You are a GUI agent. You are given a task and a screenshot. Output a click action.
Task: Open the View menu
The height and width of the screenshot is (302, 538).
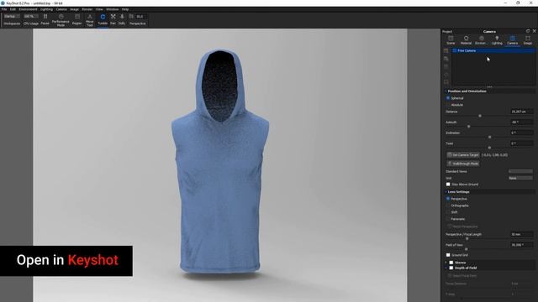(99, 9)
